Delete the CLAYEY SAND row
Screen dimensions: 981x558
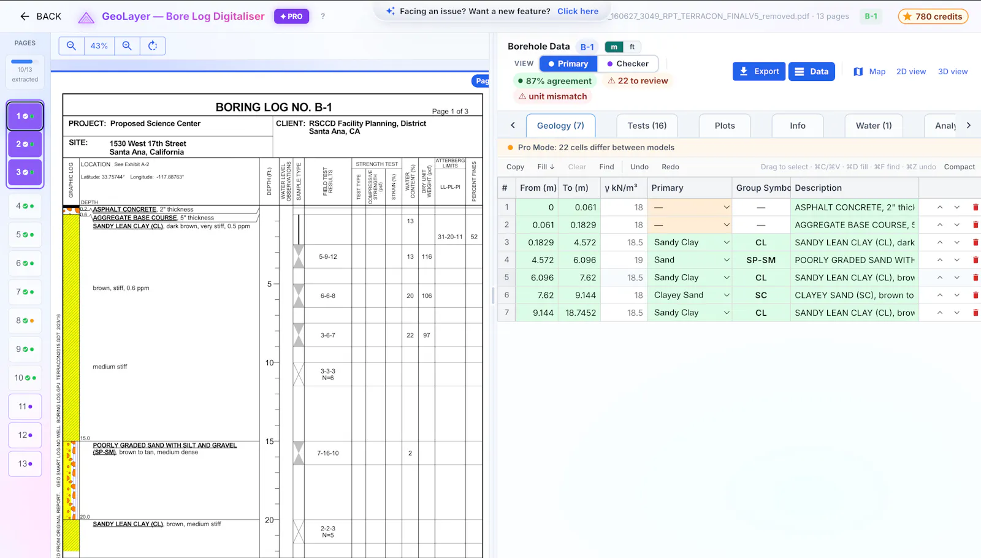(975, 296)
